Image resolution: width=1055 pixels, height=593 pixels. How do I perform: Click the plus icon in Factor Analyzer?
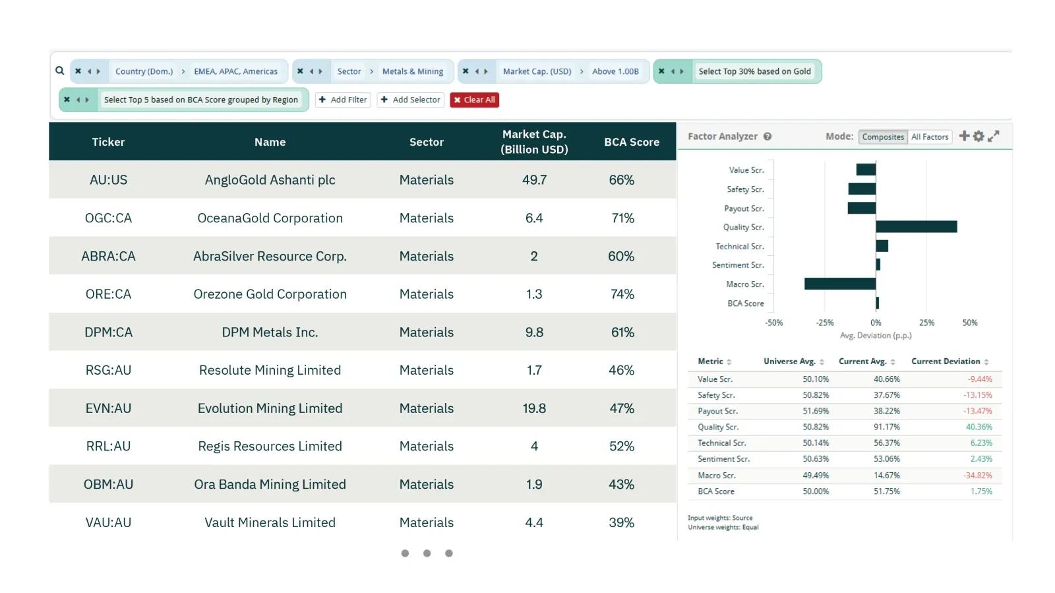coord(964,136)
